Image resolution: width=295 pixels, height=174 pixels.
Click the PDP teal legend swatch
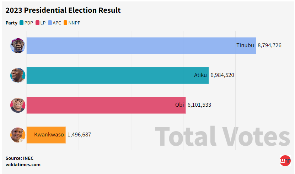21,23
